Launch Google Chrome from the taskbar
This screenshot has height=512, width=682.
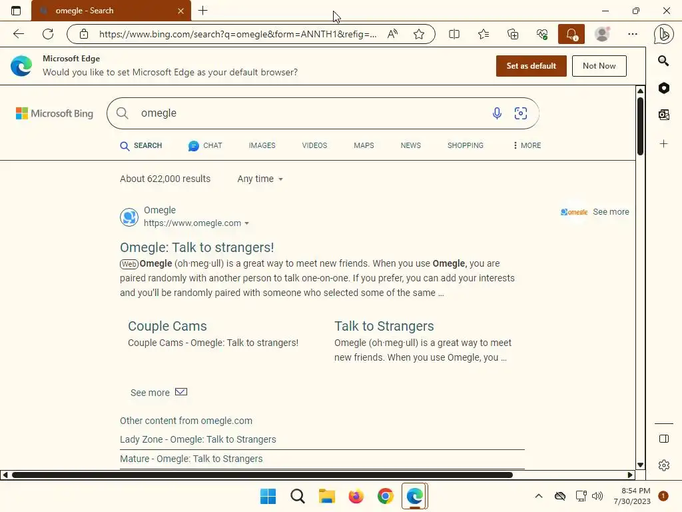point(386,496)
